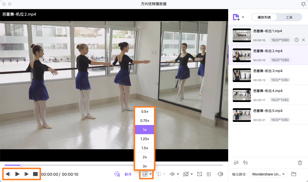Click the 翻译 button

click(128, 174)
